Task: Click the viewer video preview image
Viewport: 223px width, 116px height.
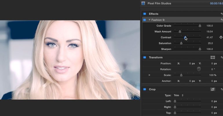Action: pos(70,60)
